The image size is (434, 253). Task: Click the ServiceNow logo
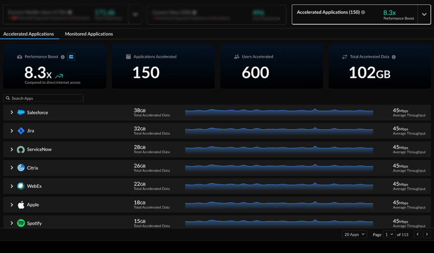point(21,150)
